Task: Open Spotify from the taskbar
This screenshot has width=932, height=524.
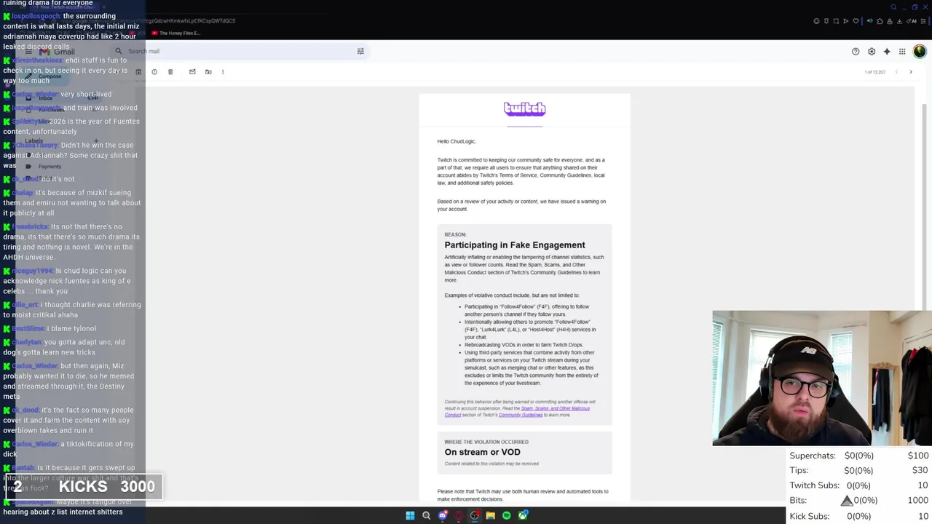Action: click(x=507, y=515)
